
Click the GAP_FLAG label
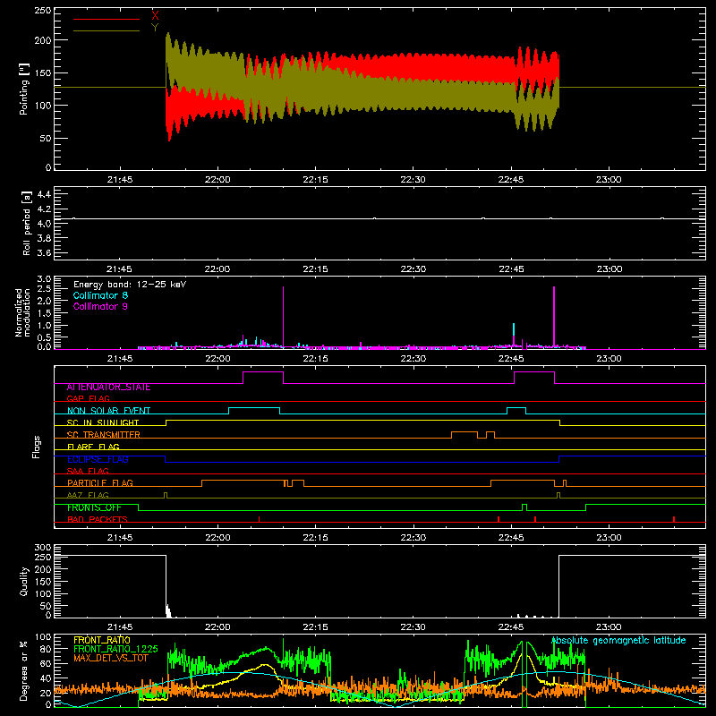88,398
